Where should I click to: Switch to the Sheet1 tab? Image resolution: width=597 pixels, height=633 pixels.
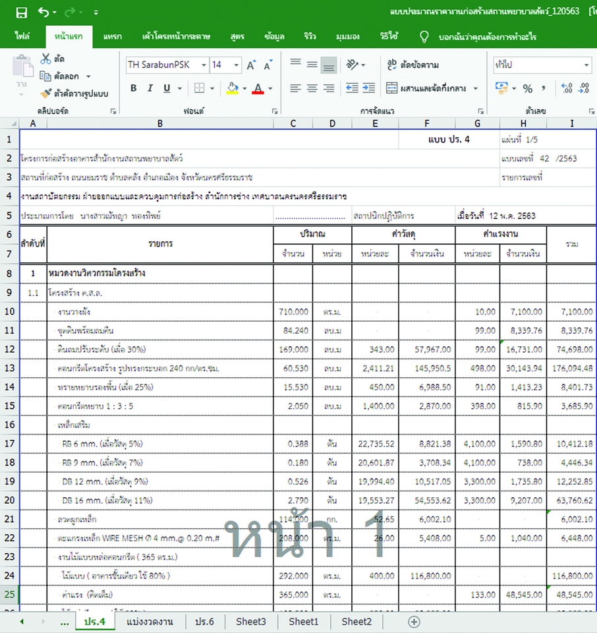click(x=303, y=622)
